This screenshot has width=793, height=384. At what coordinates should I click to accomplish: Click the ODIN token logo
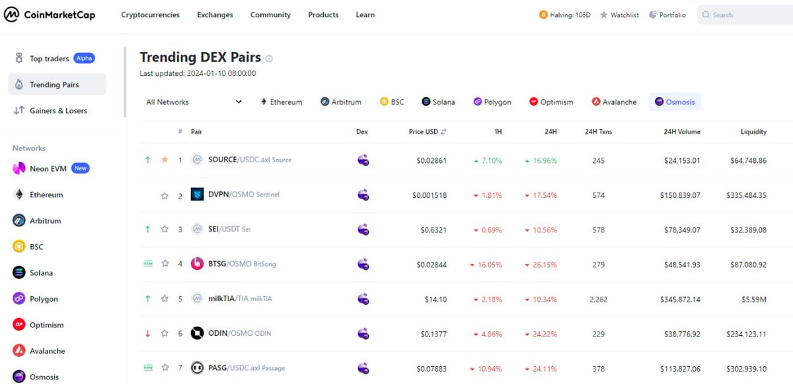pyautogui.click(x=197, y=333)
